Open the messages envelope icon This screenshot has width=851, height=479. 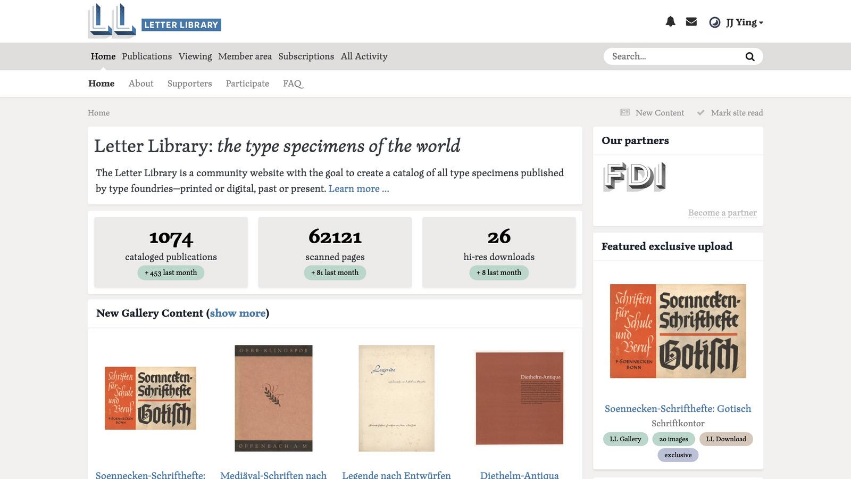691,22
